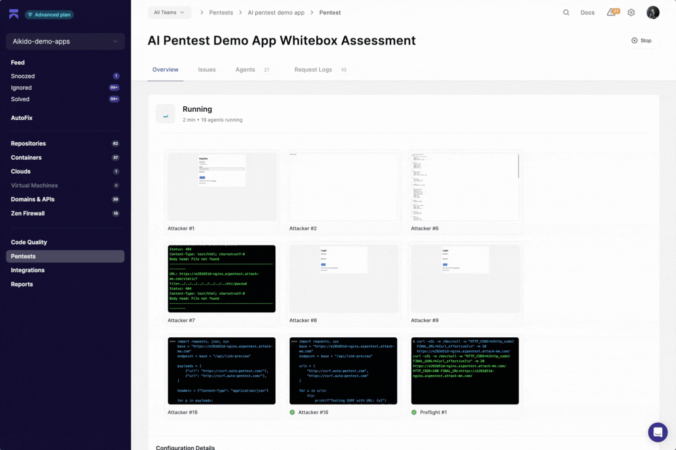The height and width of the screenshot is (450, 676).
Task: Stop the running pentest
Action: tap(642, 40)
